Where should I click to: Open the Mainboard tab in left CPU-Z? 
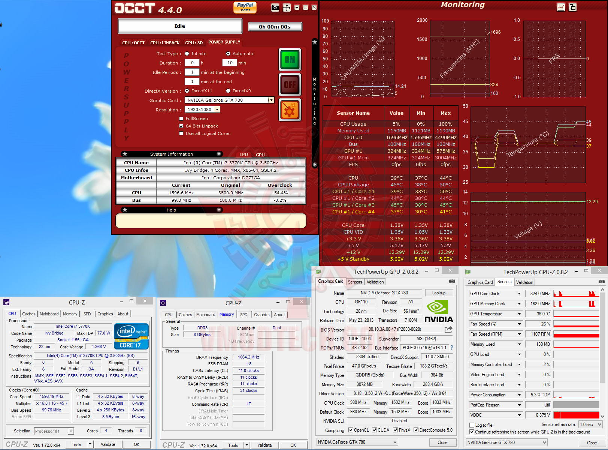coord(49,314)
